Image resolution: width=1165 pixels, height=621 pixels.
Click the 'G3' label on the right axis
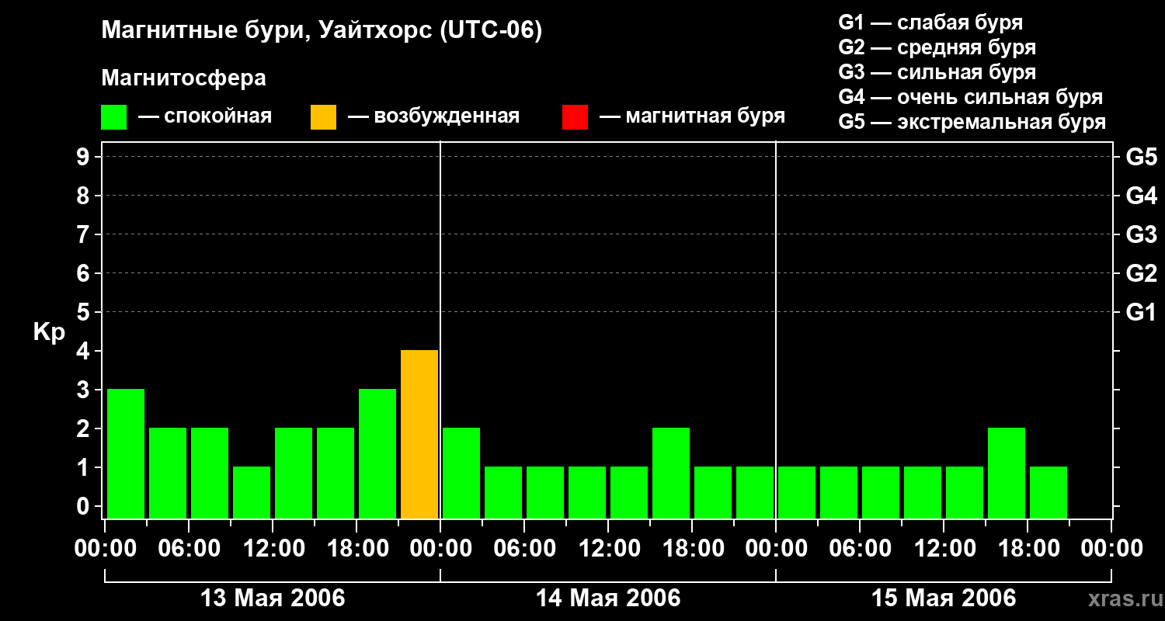(x=1142, y=234)
